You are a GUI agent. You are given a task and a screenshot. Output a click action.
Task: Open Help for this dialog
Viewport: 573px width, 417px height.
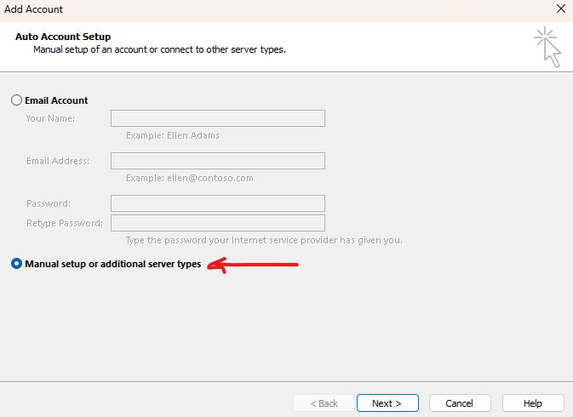533,403
